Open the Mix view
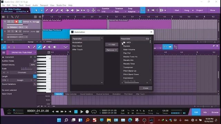Viewport: 221px width, 124px height. click(205, 112)
